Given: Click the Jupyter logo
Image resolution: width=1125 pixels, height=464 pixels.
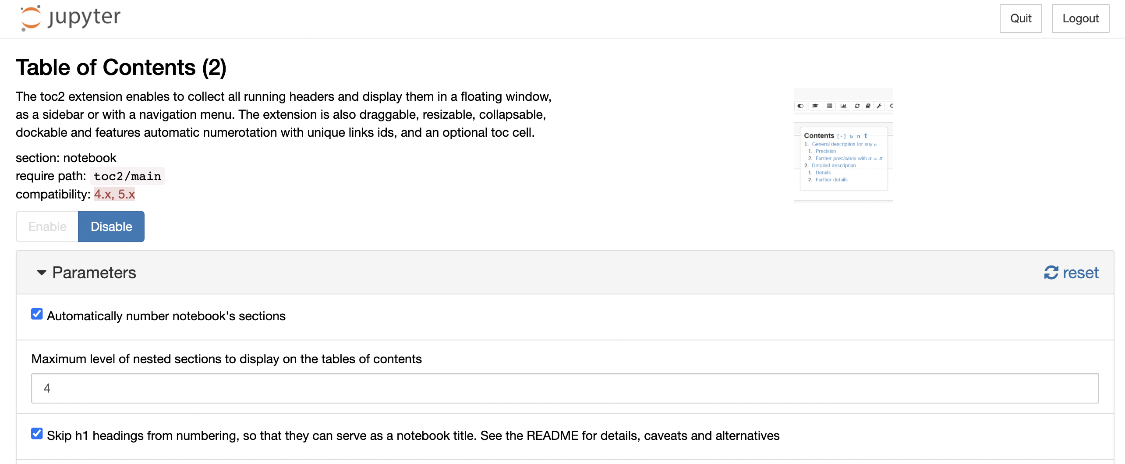Looking at the screenshot, I should [70, 18].
